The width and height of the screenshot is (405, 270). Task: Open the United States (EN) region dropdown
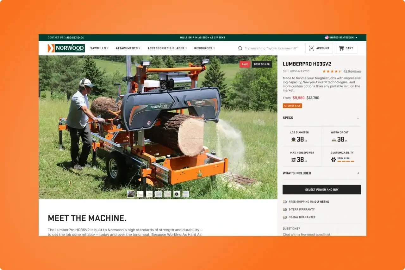(341, 37)
